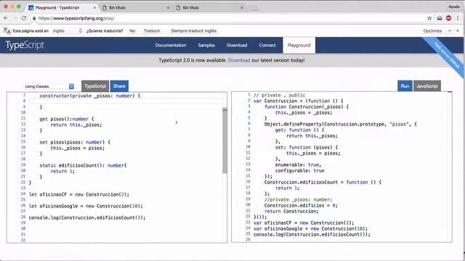Click the Traducir button
This screenshot has width=465, height=261.
coord(152,30)
